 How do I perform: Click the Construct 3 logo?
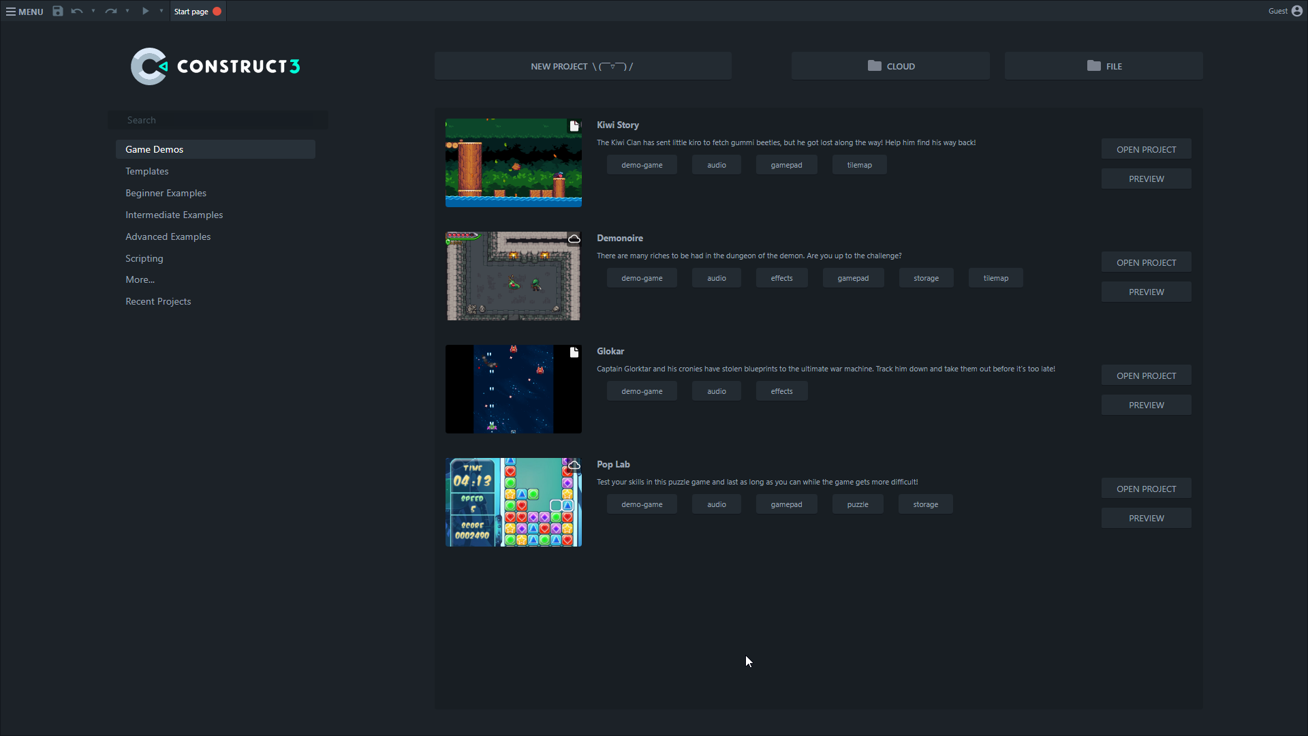coord(215,66)
